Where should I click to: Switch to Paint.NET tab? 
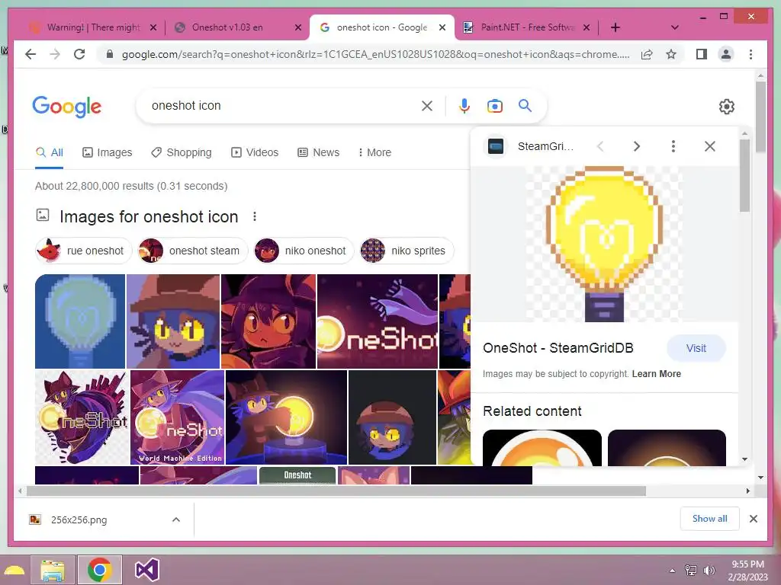click(526, 27)
